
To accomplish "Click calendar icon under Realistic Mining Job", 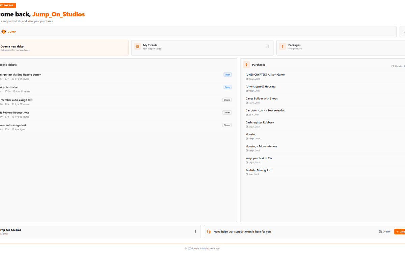I will point(247,174).
